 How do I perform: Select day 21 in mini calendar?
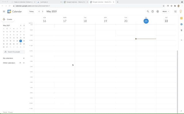pyautogui.click(x=20, y=41)
